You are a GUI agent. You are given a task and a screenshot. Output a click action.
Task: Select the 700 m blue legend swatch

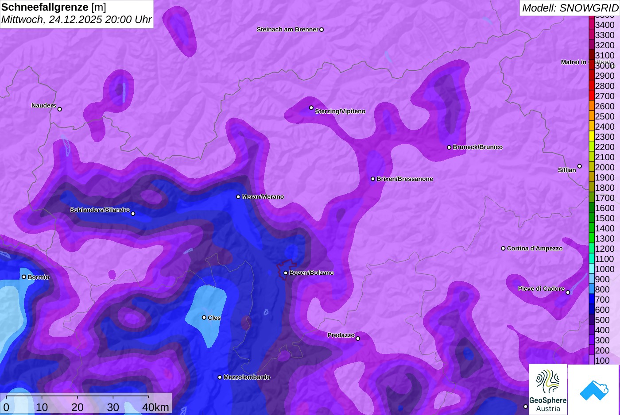592,299
